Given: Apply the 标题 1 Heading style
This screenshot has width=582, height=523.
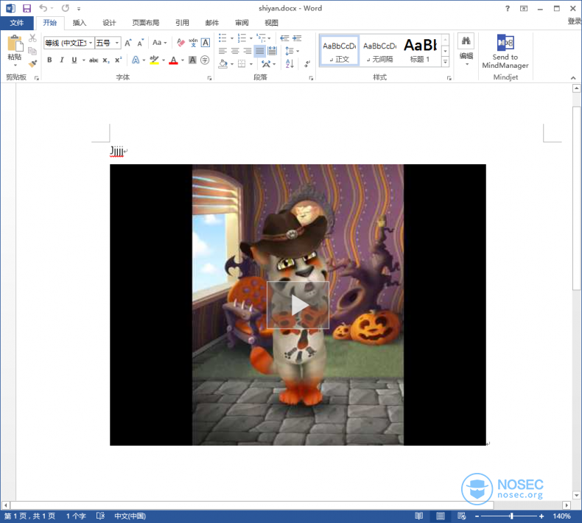Looking at the screenshot, I should pyautogui.click(x=420, y=51).
